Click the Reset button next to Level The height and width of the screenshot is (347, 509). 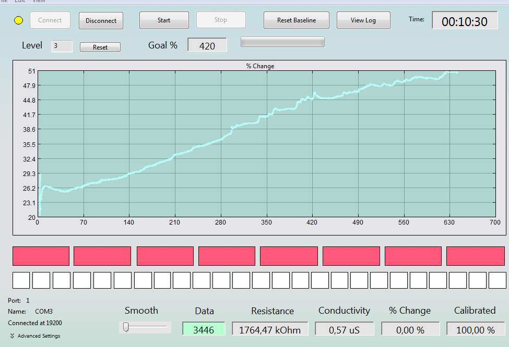[100, 47]
